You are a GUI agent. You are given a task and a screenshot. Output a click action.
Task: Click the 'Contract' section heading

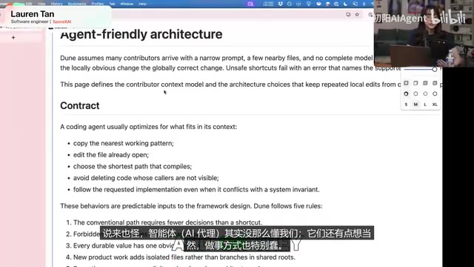tap(80, 105)
